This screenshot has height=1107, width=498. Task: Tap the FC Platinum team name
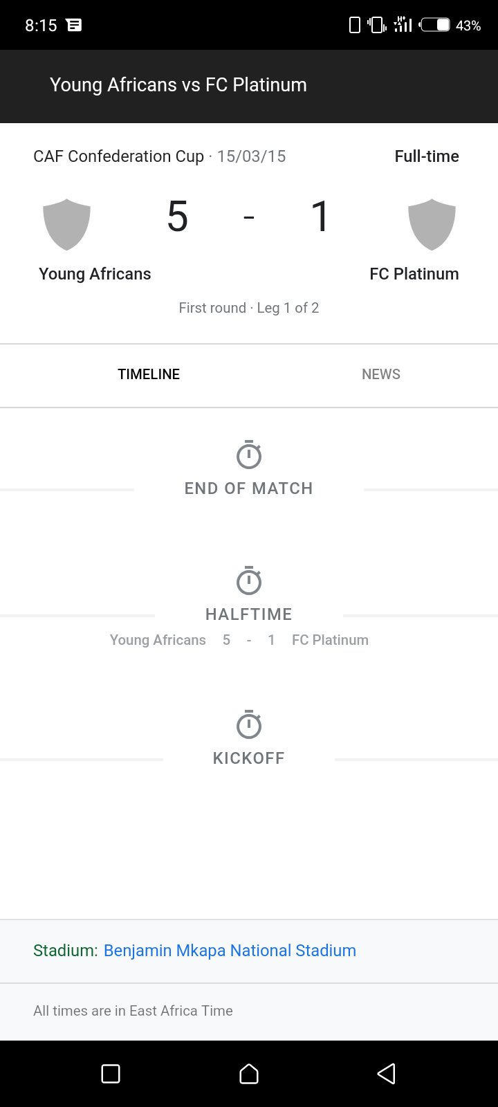414,274
